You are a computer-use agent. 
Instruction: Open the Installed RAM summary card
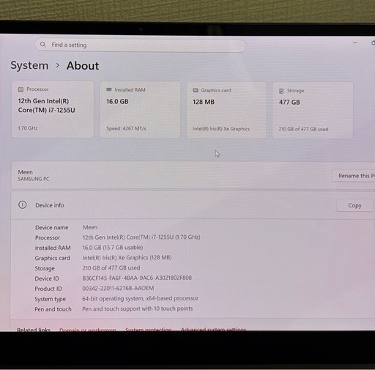point(140,110)
